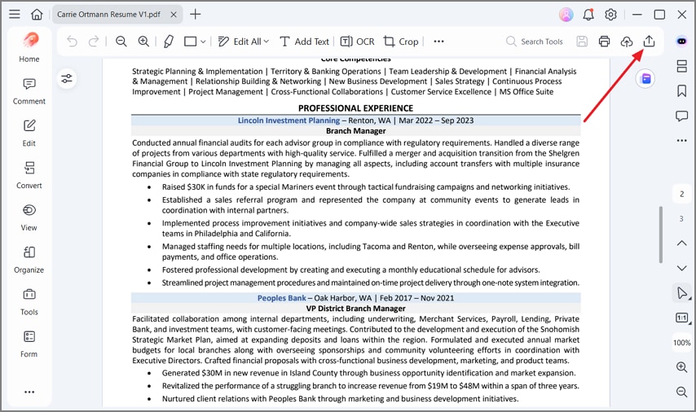Go to previous page arrow

682,243
